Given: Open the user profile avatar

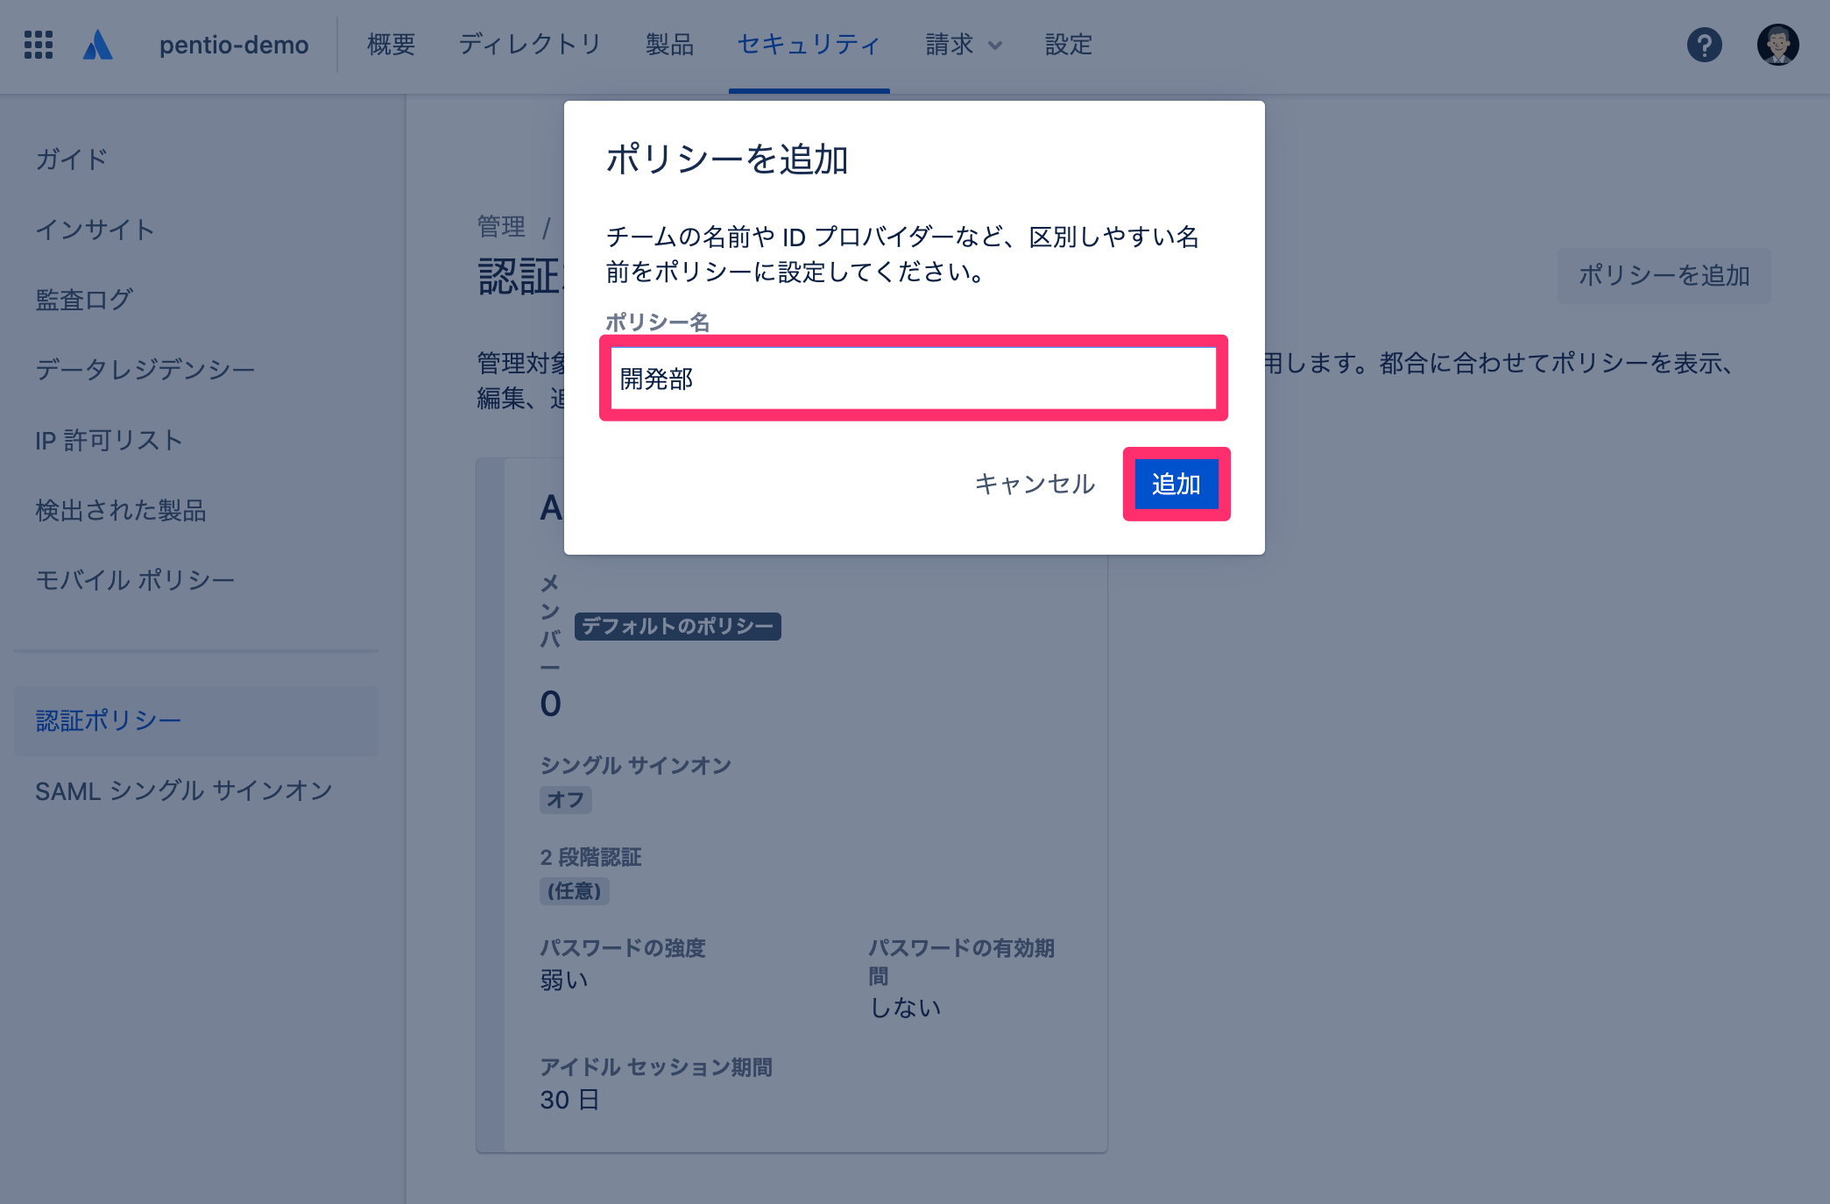Looking at the screenshot, I should click(1778, 45).
